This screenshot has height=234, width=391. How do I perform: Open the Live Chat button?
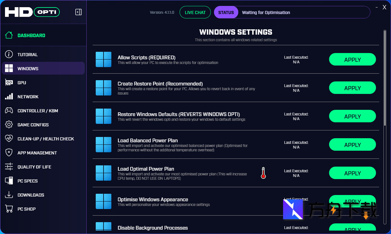195,12
